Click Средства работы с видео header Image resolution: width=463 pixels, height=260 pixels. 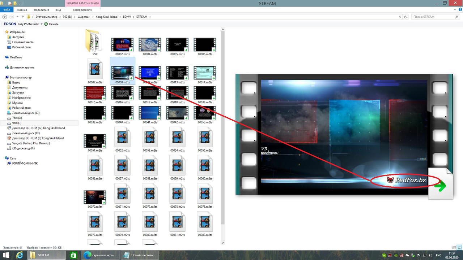pyautogui.click(x=82, y=3)
